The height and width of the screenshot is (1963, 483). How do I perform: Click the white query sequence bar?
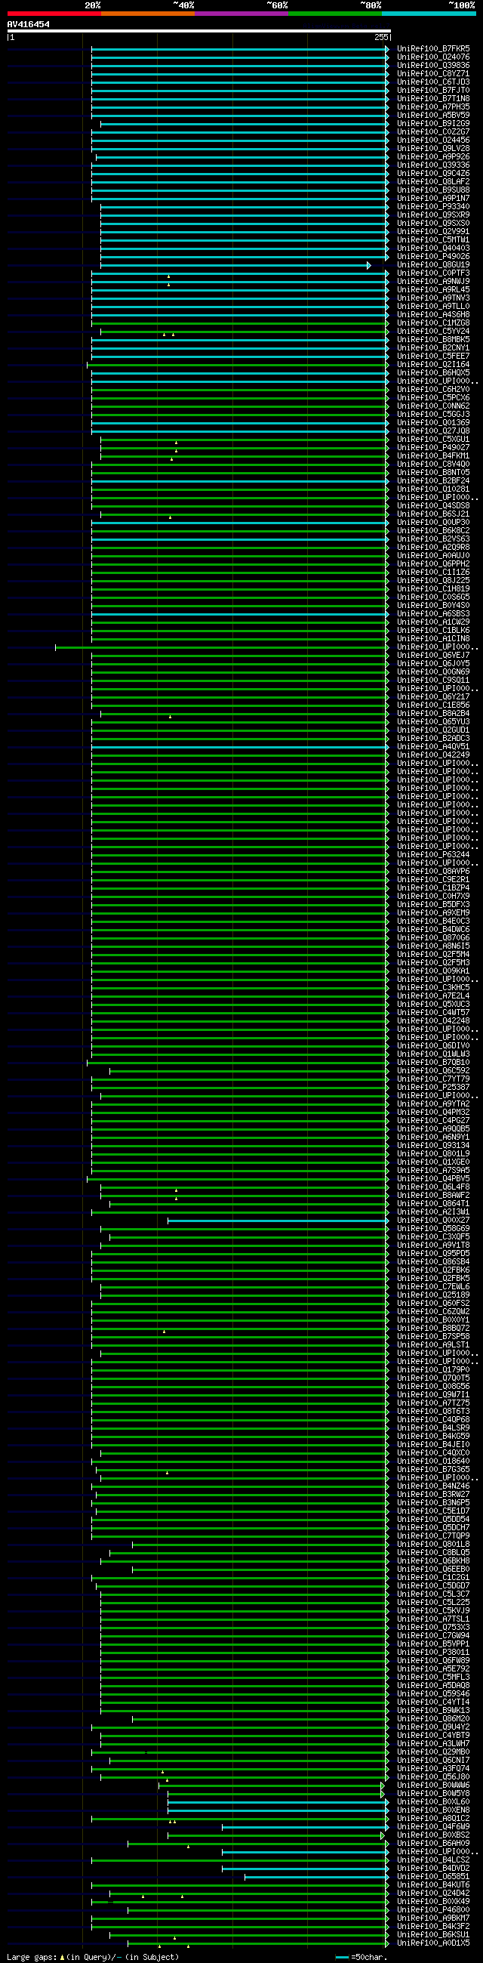pos(198,31)
